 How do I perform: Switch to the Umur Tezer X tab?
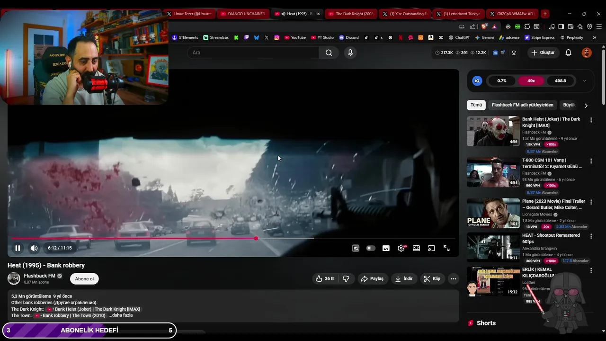(x=188, y=14)
